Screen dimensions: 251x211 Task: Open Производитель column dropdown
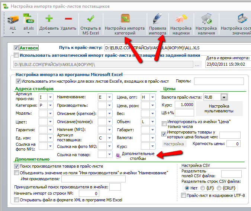pyautogui.click(x=109, y=105)
